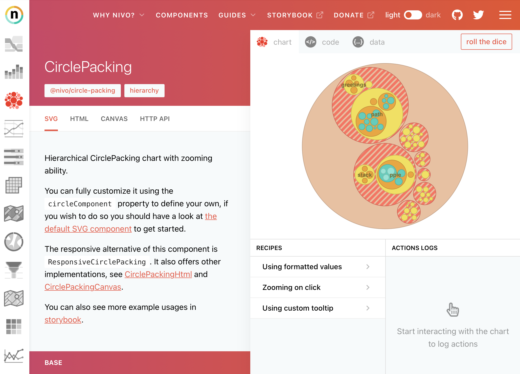This screenshot has height=374, width=520.
Task: Open the Bar chart sidebar icon
Action: click(14, 72)
